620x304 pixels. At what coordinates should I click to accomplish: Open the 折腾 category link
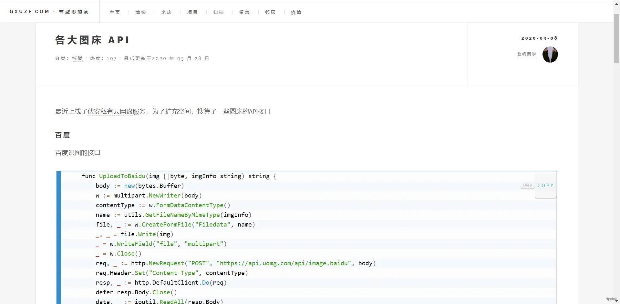[x=77, y=58]
